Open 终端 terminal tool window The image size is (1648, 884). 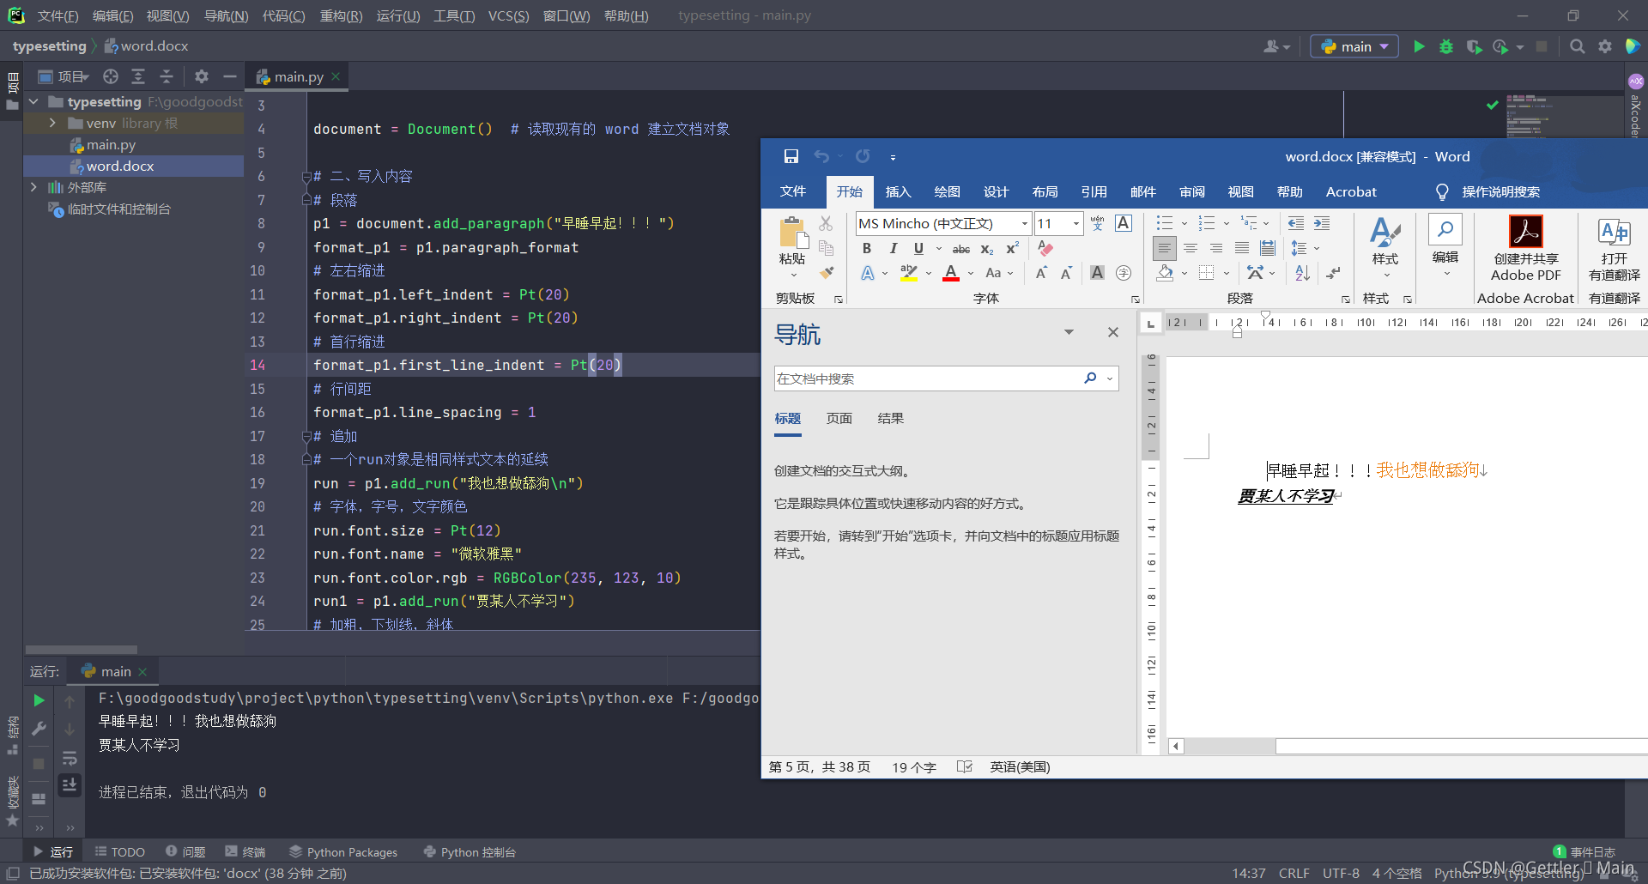point(245,852)
